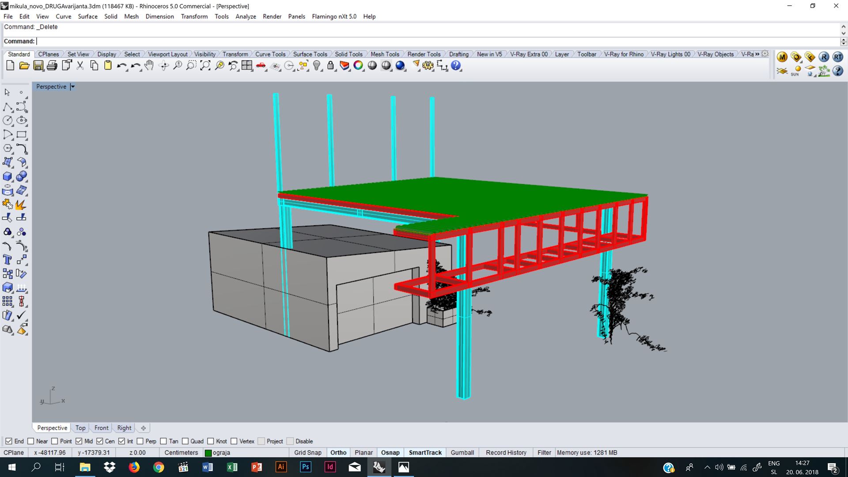The width and height of the screenshot is (848, 477).
Task: Click the green ograja layer color swatch
Action: (x=208, y=453)
